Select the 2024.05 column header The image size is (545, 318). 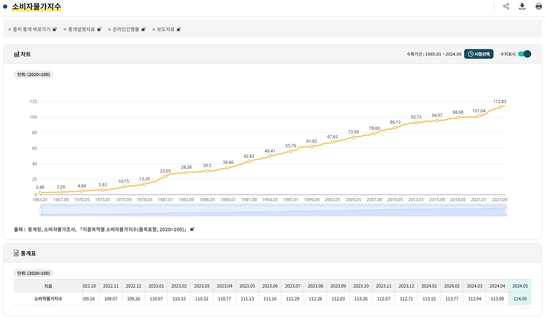[x=520, y=286]
